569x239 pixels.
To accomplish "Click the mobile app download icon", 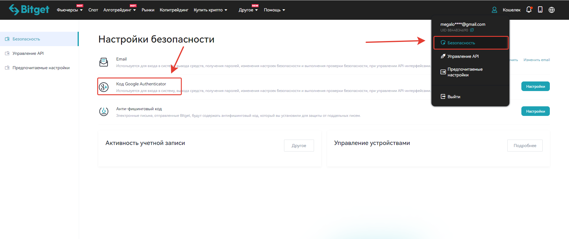I will [540, 10].
